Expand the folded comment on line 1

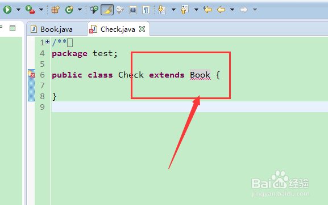click(48, 42)
